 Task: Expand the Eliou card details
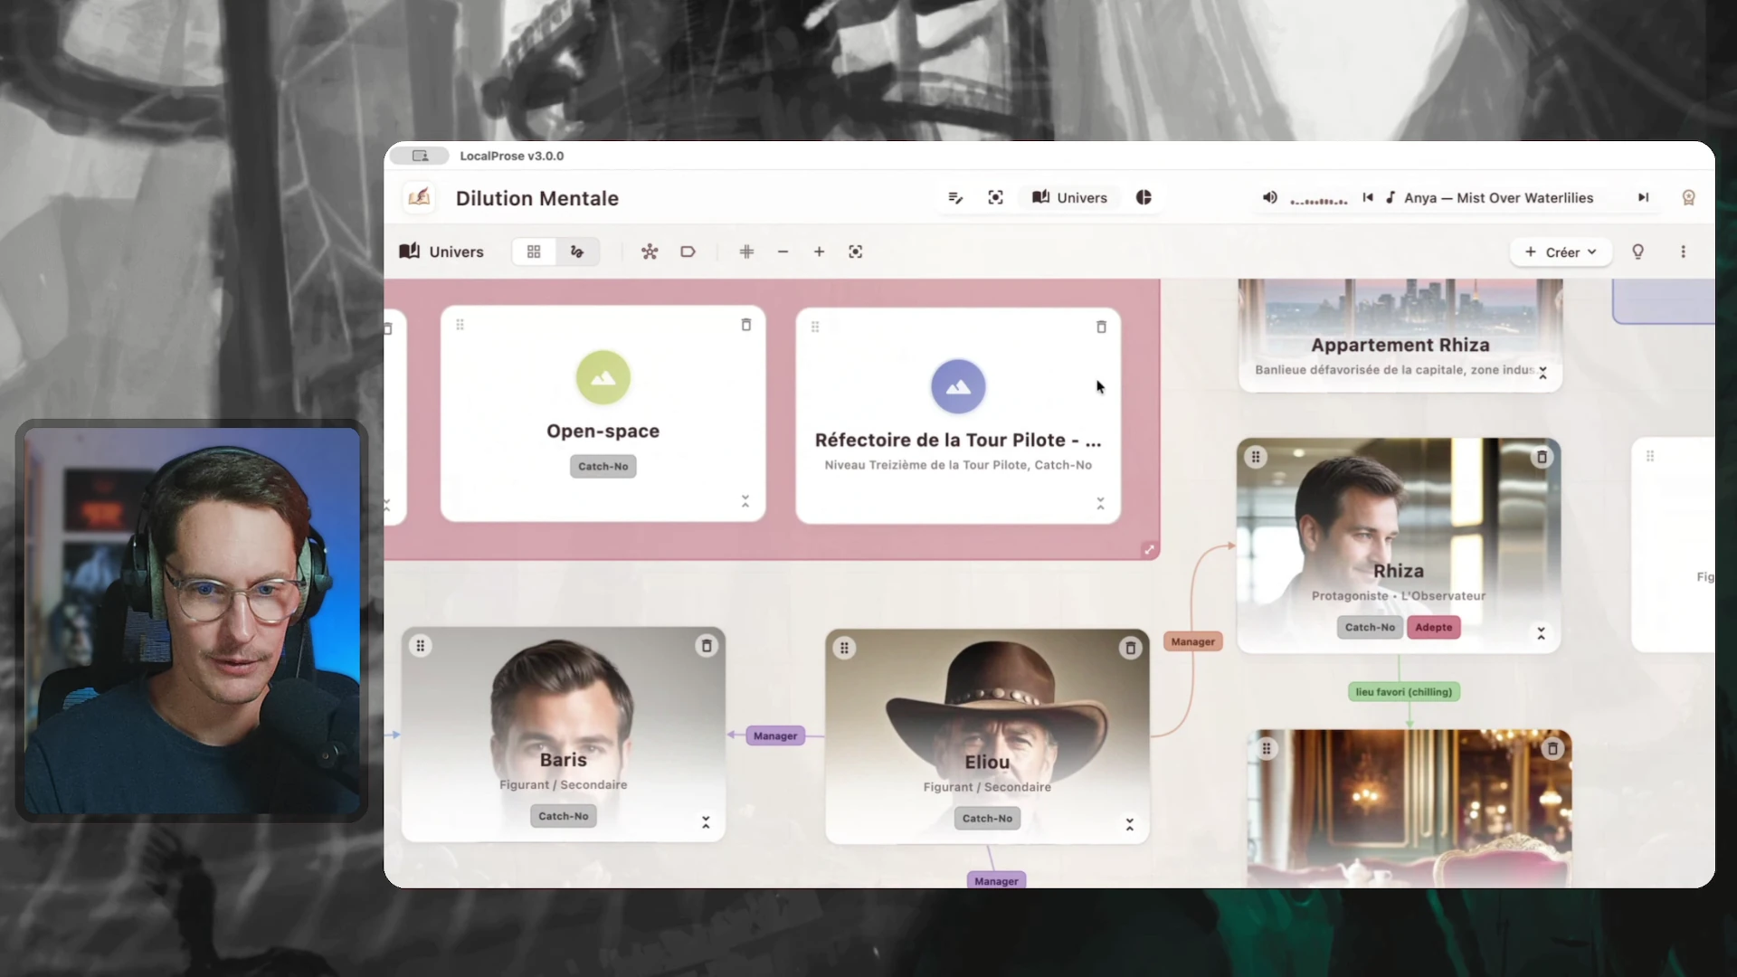[1129, 824]
